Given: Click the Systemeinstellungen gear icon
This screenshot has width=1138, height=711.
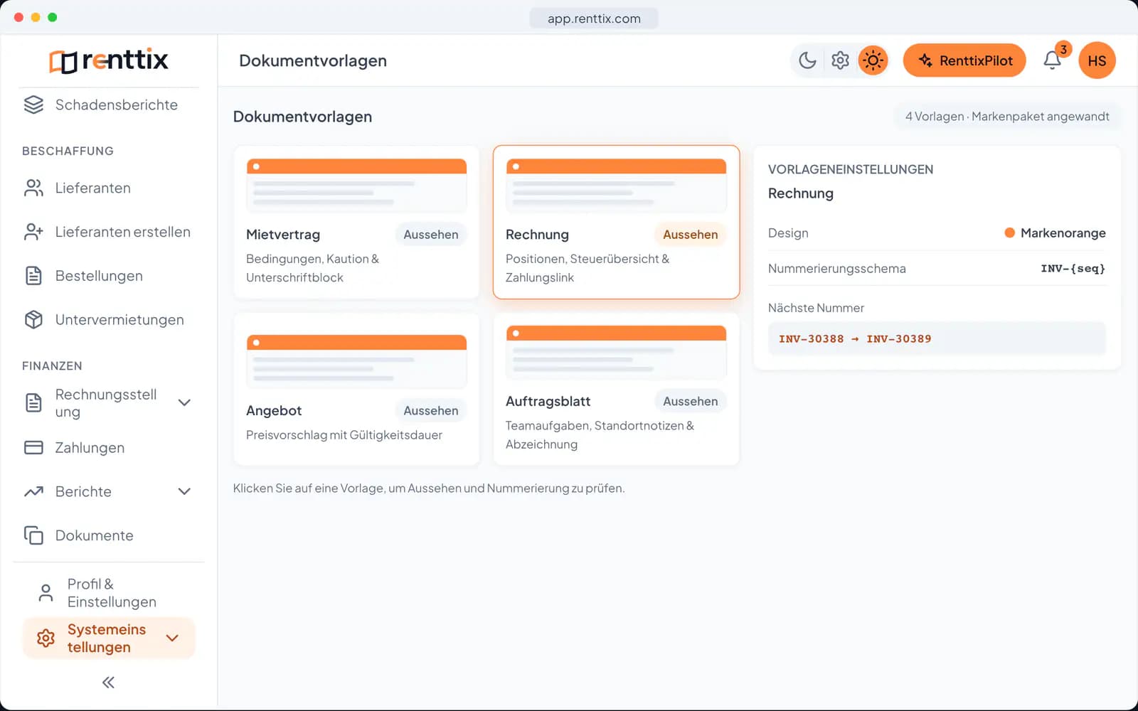Looking at the screenshot, I should coord(46,638).
